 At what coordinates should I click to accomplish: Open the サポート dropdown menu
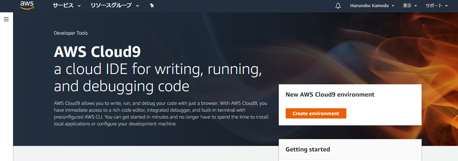(437, 5)
